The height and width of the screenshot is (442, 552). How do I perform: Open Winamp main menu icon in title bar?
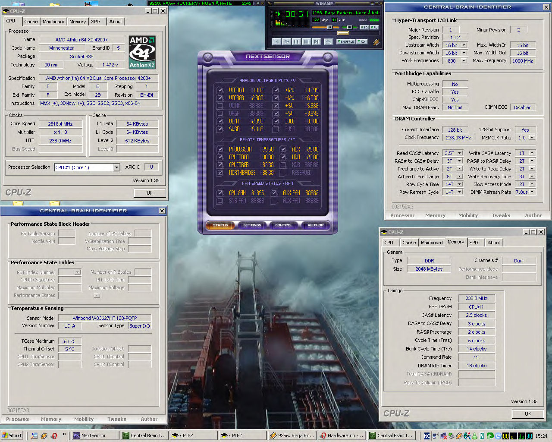270,3
